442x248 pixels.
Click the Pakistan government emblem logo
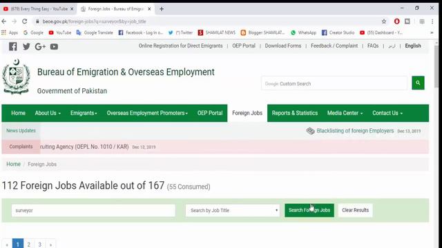click(x=16, y=76)
